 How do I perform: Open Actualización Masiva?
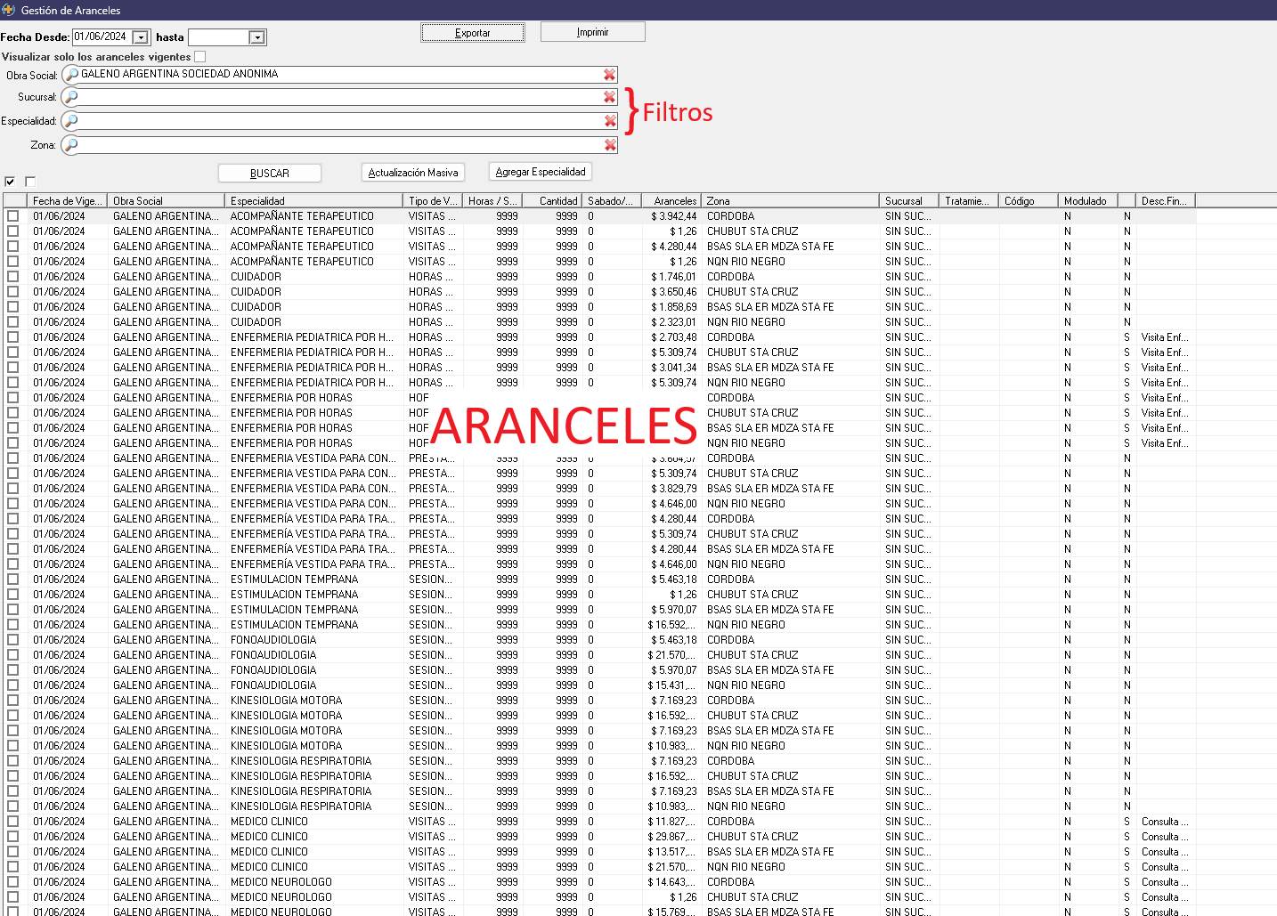(413, 173)
